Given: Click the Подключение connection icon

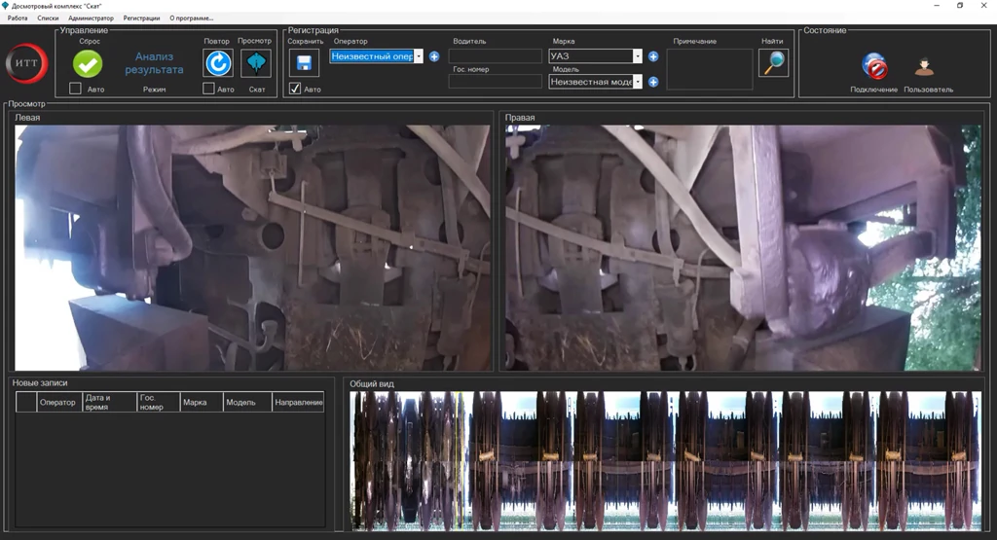Looking at the screenshot, I should coord(873,67).
